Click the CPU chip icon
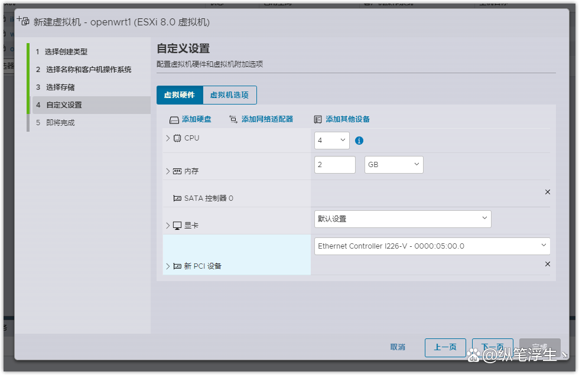Viewport: 579px width, 375px height. [x=177, y=138]
